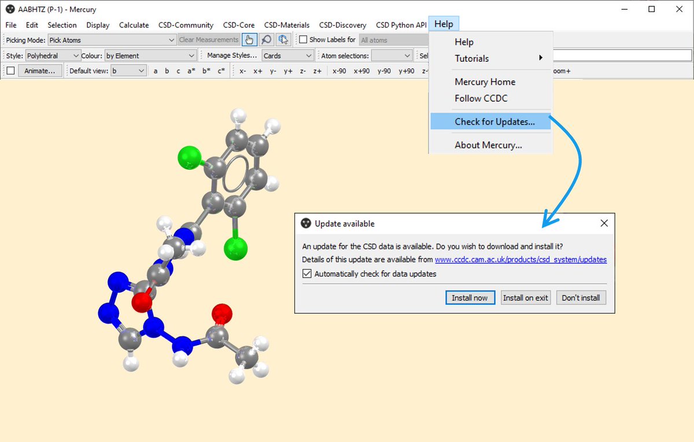
Task: Close the Update available dialog
Action: click(604, 223)
